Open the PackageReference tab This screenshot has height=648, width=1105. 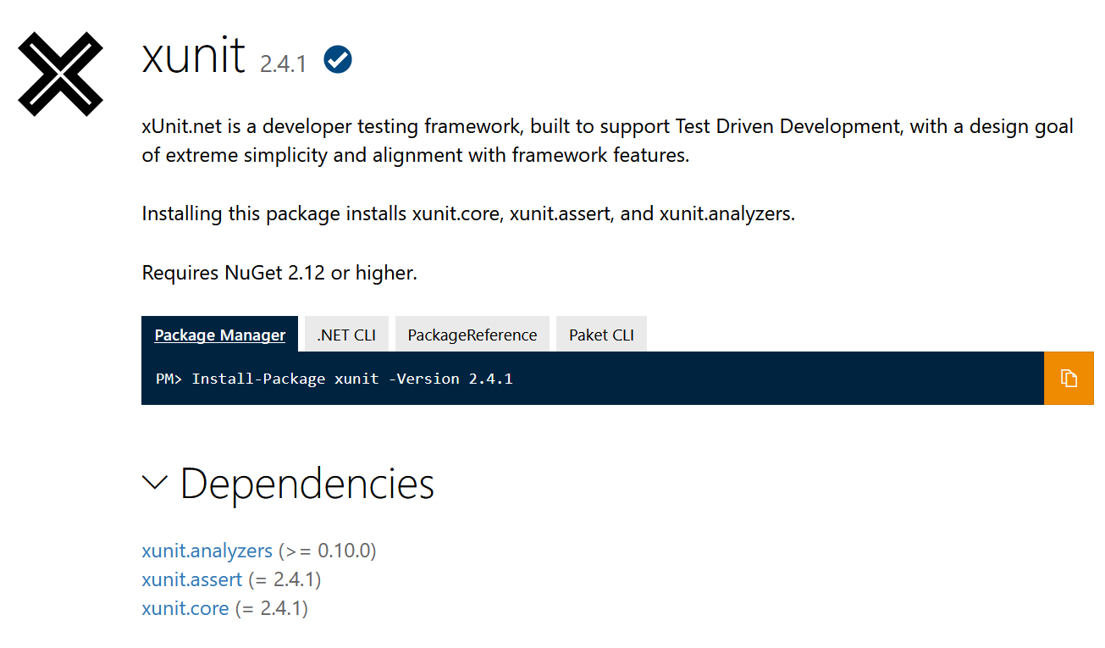(472, 335)
